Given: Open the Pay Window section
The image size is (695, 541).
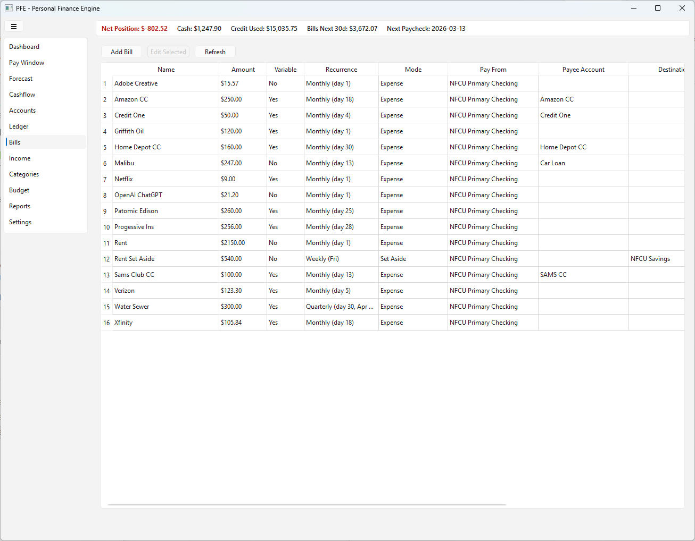Looking at the screenshot, I should coord(27,62).
